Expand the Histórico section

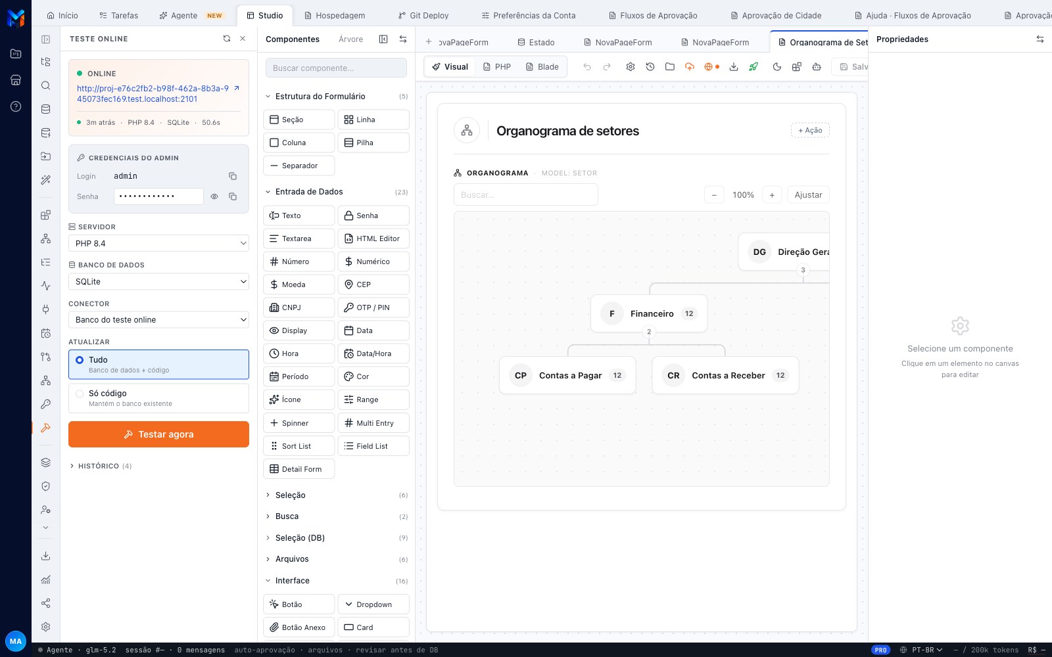pyautogui.click(x=101, y=466)
